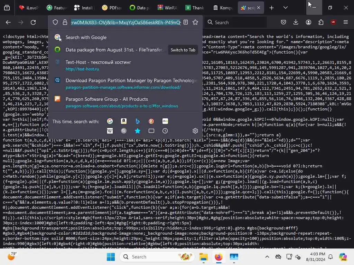The height and width of the screenshot is (265, 354).
Task: Open the weather widget showing 79°
Action: click(12, 256)
